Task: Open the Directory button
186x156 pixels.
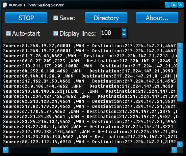Action: [x=106, y=18]
